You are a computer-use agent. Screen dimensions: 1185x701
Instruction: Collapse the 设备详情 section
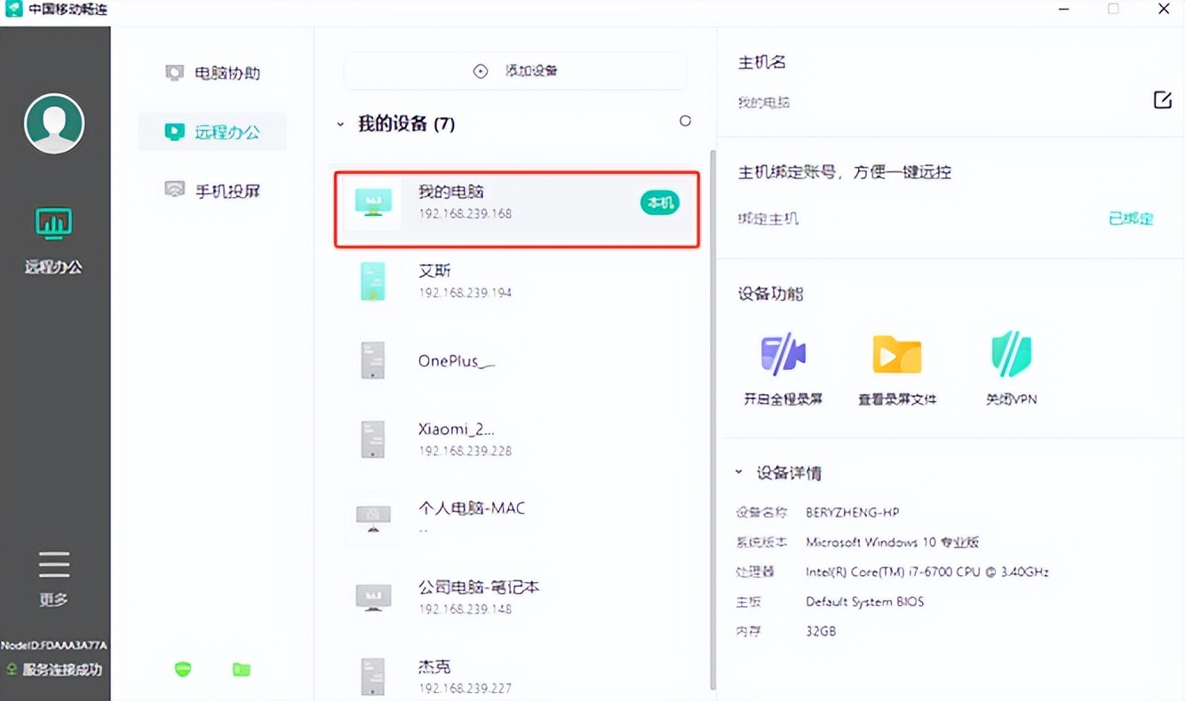tap(736, 473)
